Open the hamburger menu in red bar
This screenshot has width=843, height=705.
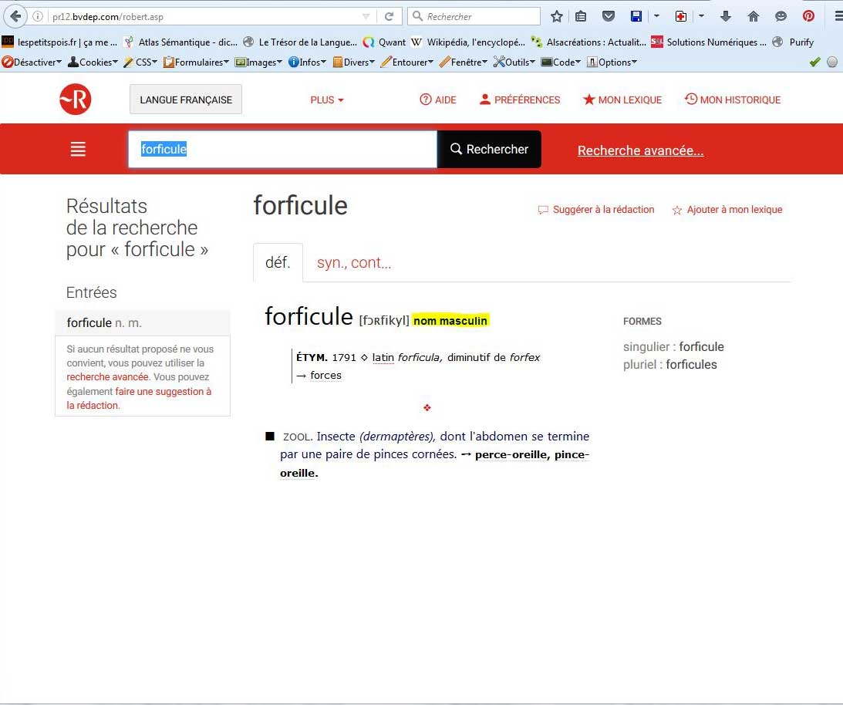(78, 150)
